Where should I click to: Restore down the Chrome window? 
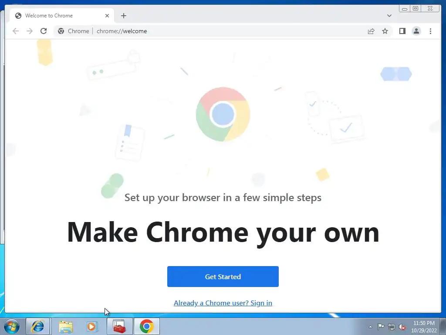tap(416, 9)
